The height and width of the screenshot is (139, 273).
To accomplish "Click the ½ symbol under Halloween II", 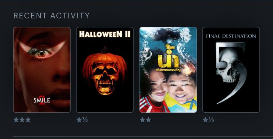I will (x=85, y=120).
